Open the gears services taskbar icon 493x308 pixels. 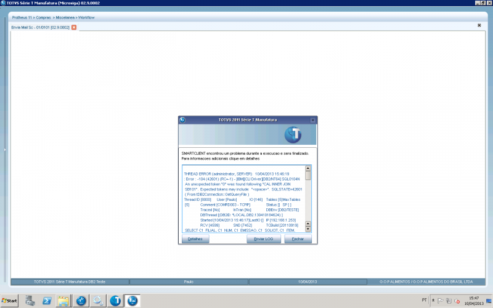(98, 301)
